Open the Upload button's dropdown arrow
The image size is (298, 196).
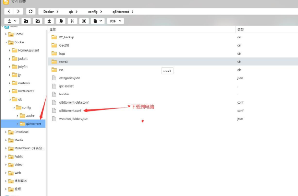coord(15,21)
